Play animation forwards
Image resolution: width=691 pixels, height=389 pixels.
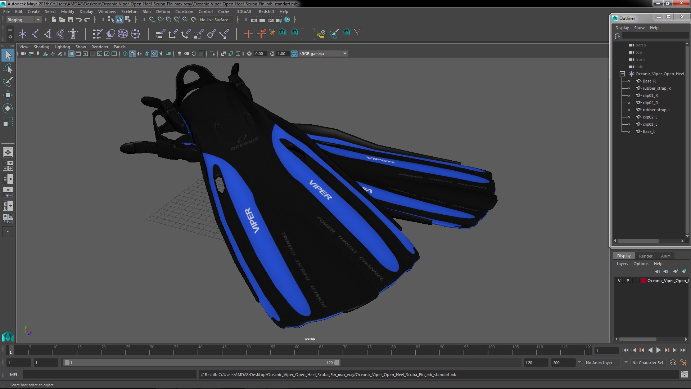tap(658, 350)
